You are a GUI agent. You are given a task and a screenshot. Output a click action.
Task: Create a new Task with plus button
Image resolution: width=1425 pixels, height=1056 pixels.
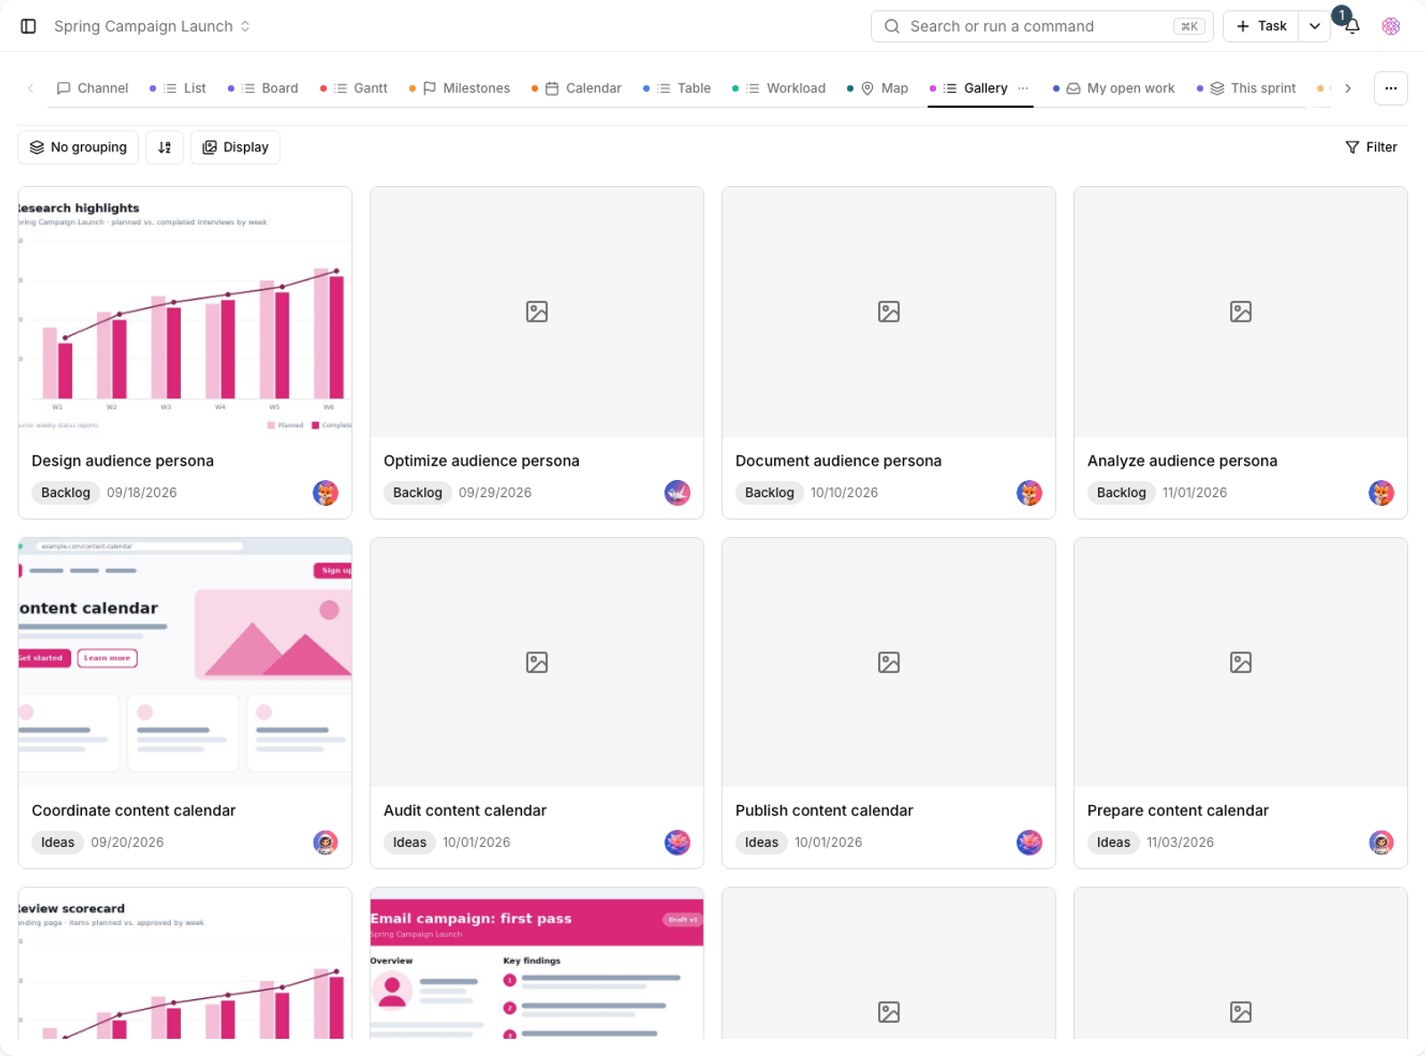tap(1261, 26)
